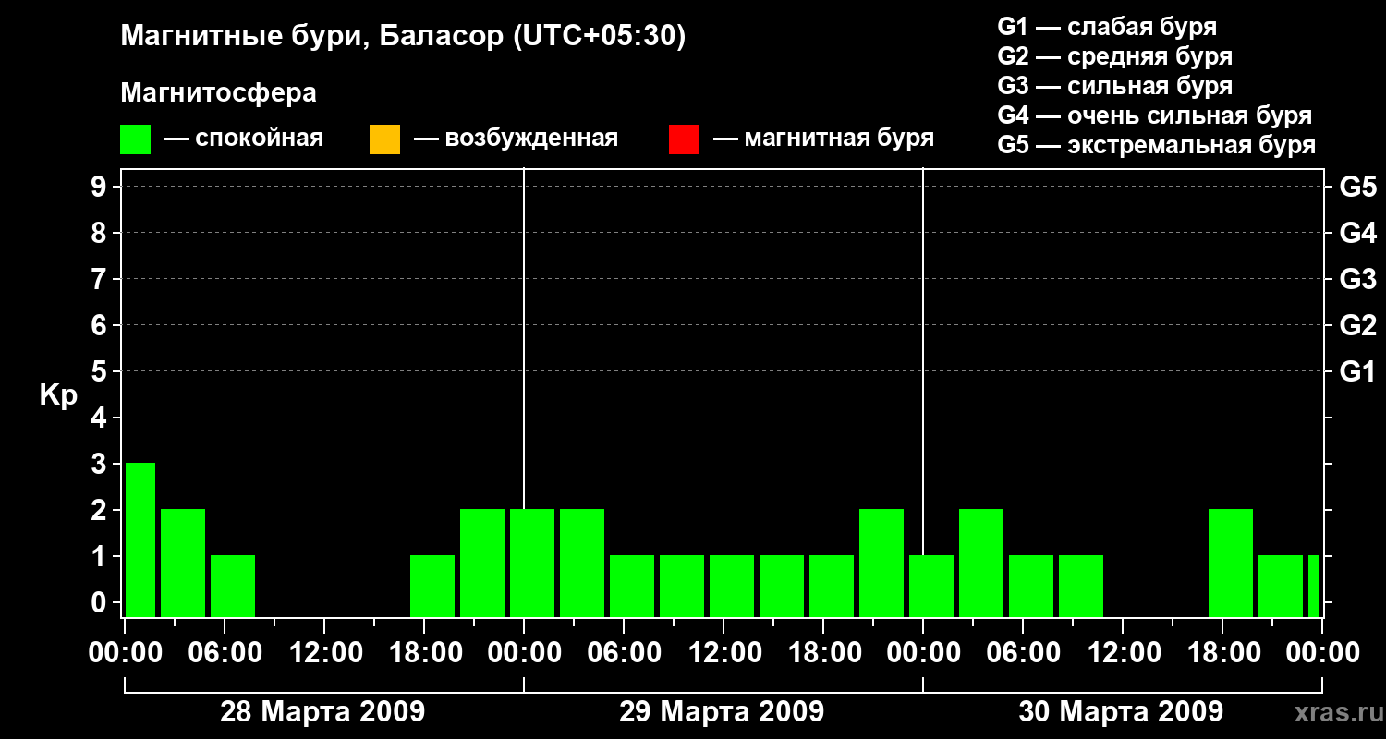Click the Kp 2 bar before 06:00 on 28 March
1386x739 pixels.
click(183, 563)
